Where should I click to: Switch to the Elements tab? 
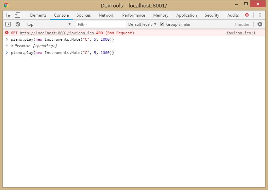coord(38,15)
